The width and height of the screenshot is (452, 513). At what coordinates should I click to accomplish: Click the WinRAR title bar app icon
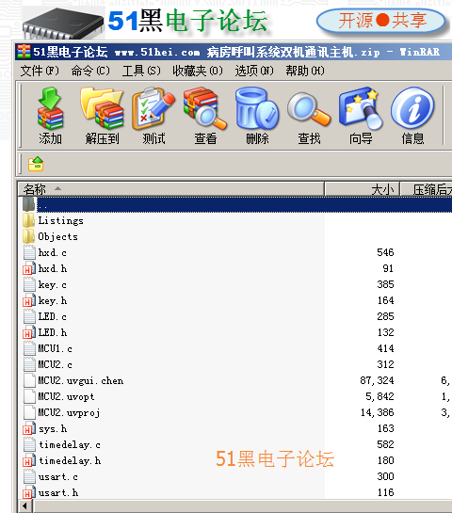click(x=24, y=52)
